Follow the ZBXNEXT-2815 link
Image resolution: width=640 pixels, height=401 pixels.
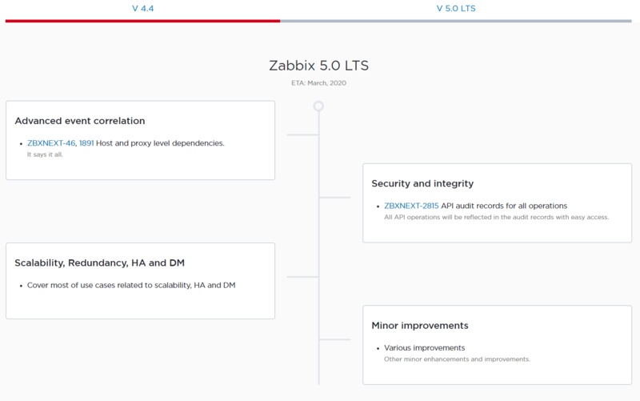click(411, 206)
